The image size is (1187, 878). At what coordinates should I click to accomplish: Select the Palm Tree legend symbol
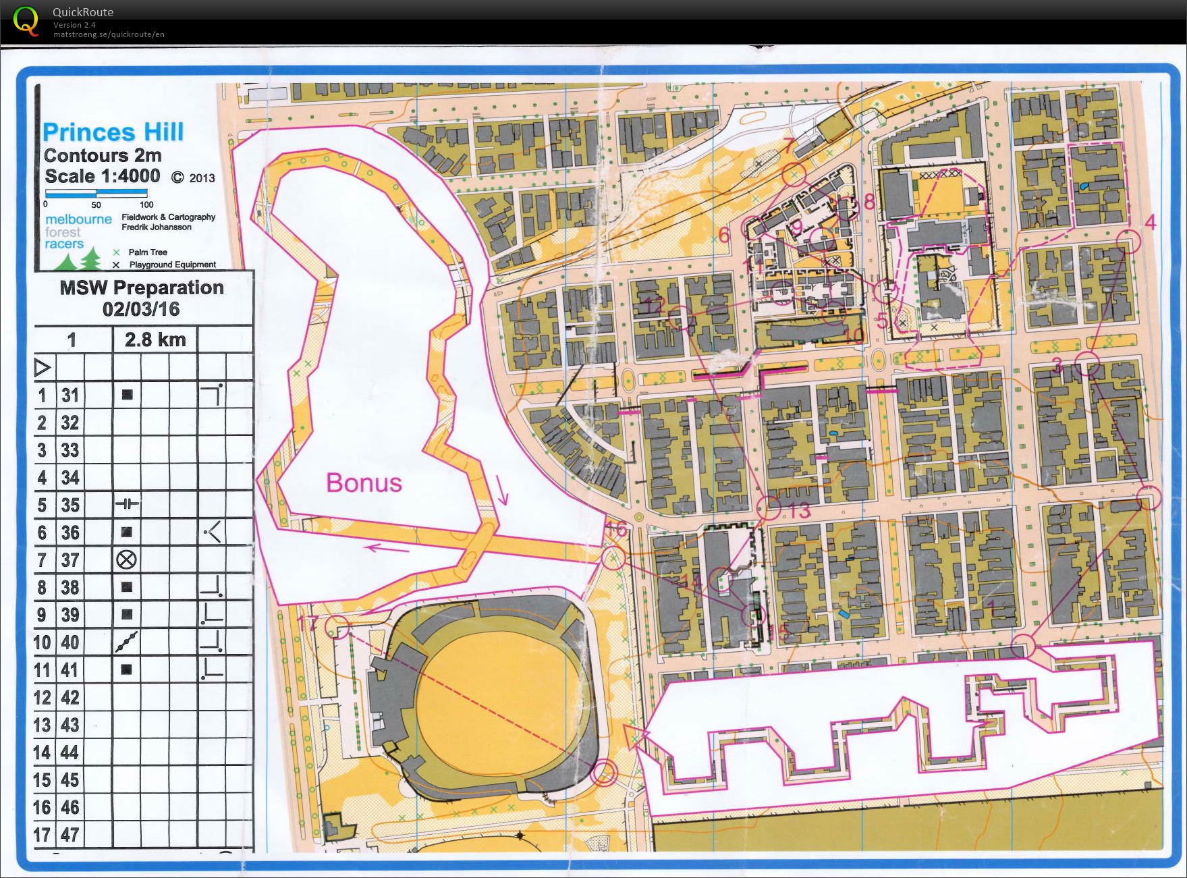coord(115,252)
